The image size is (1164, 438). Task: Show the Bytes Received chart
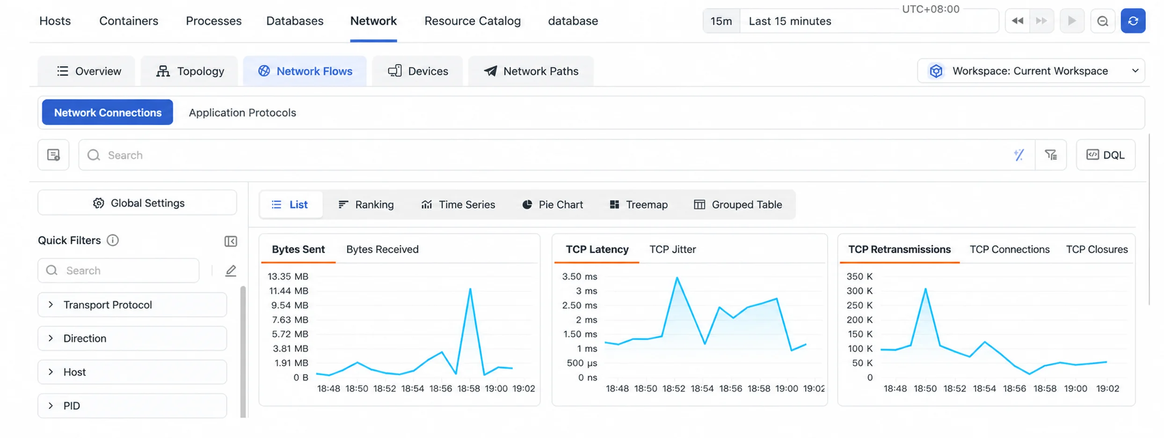(382, 249)
